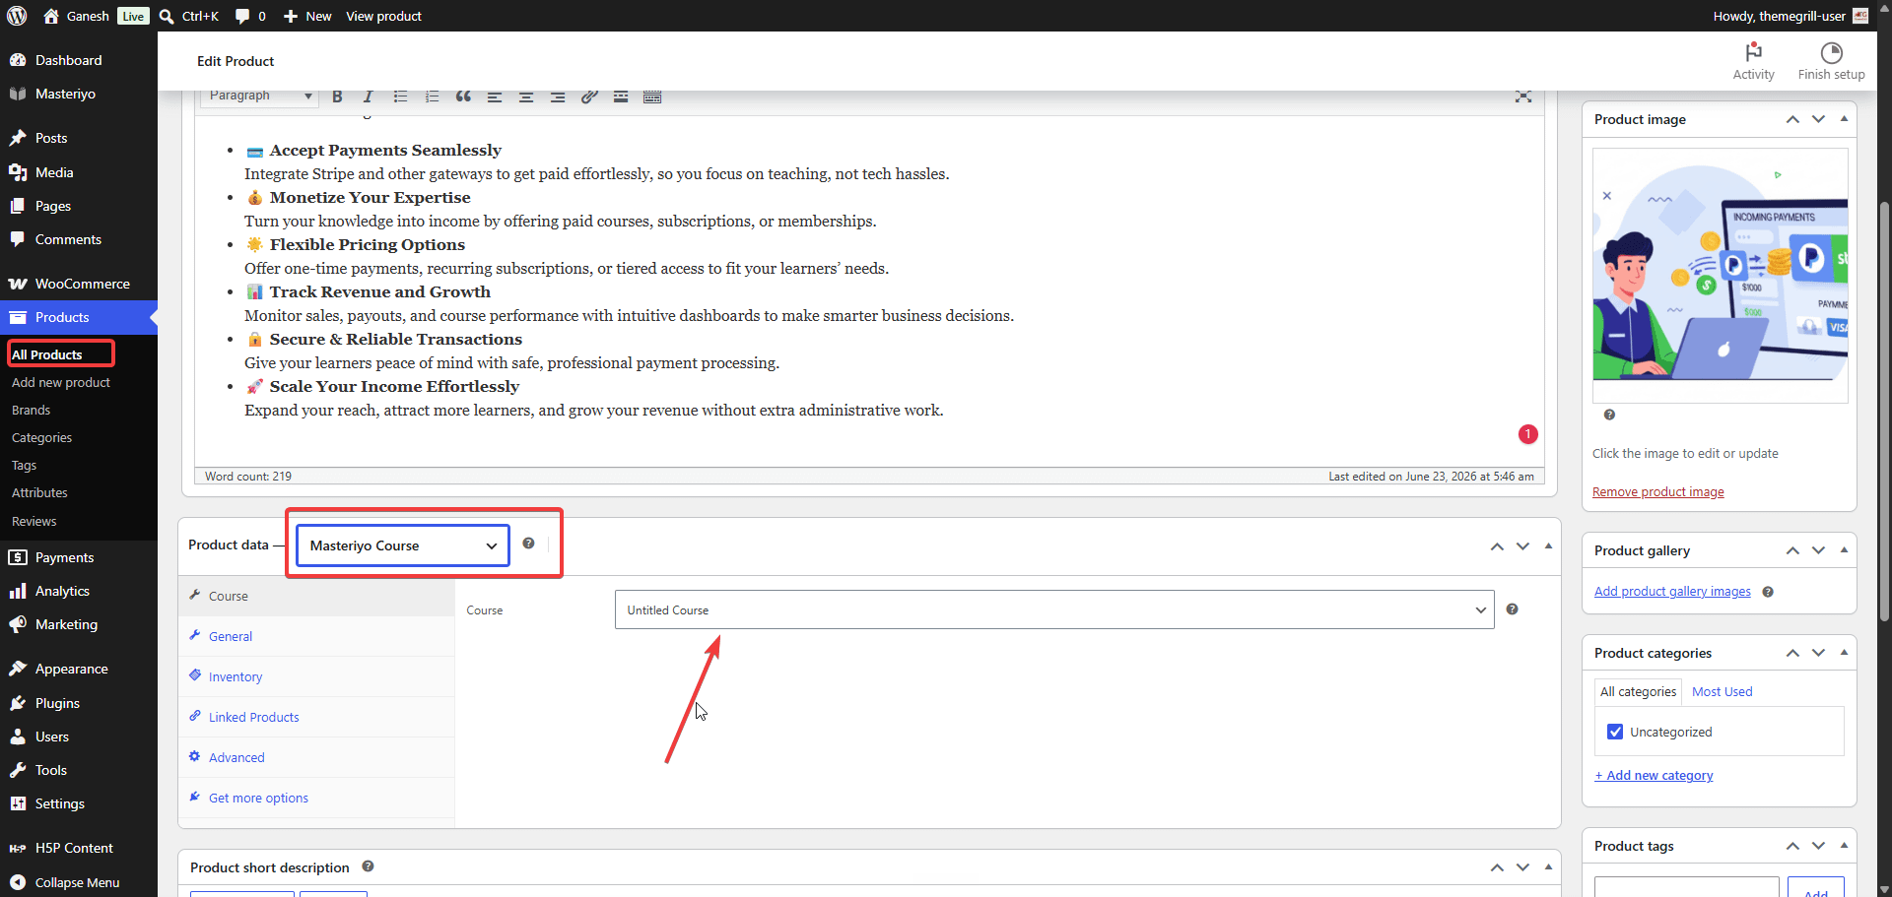1892x897 pixels.
Task: Insert Read More tag
Action: [x=621, y=96]
